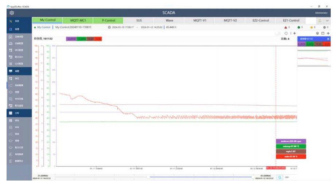The image size is (334, 186).
Task: Click the refresh icon in the chart toolbar
Action: point(286,33)
